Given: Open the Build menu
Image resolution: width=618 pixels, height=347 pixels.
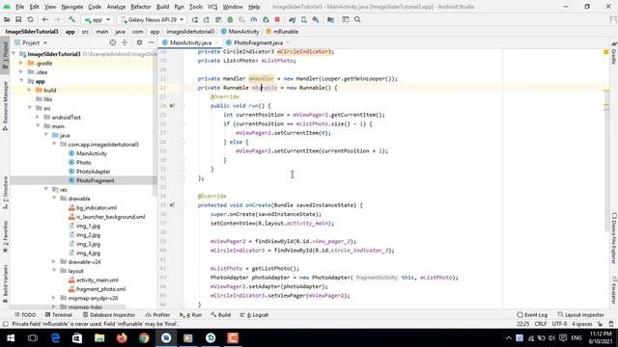Looking at the screenshot, I should pyautogui.click(x=162, y=7).
